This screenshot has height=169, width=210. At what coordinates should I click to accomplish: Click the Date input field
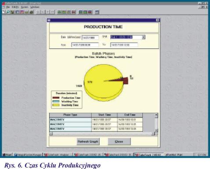click(x=90, y=37)
